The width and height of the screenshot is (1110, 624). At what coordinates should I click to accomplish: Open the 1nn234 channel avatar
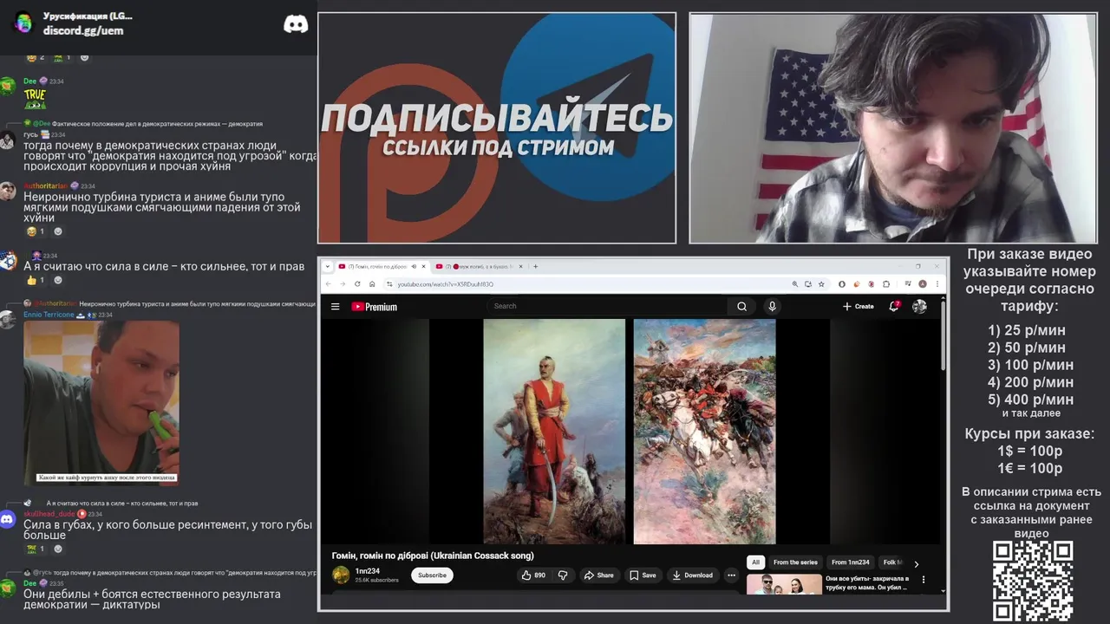(341, 575)
